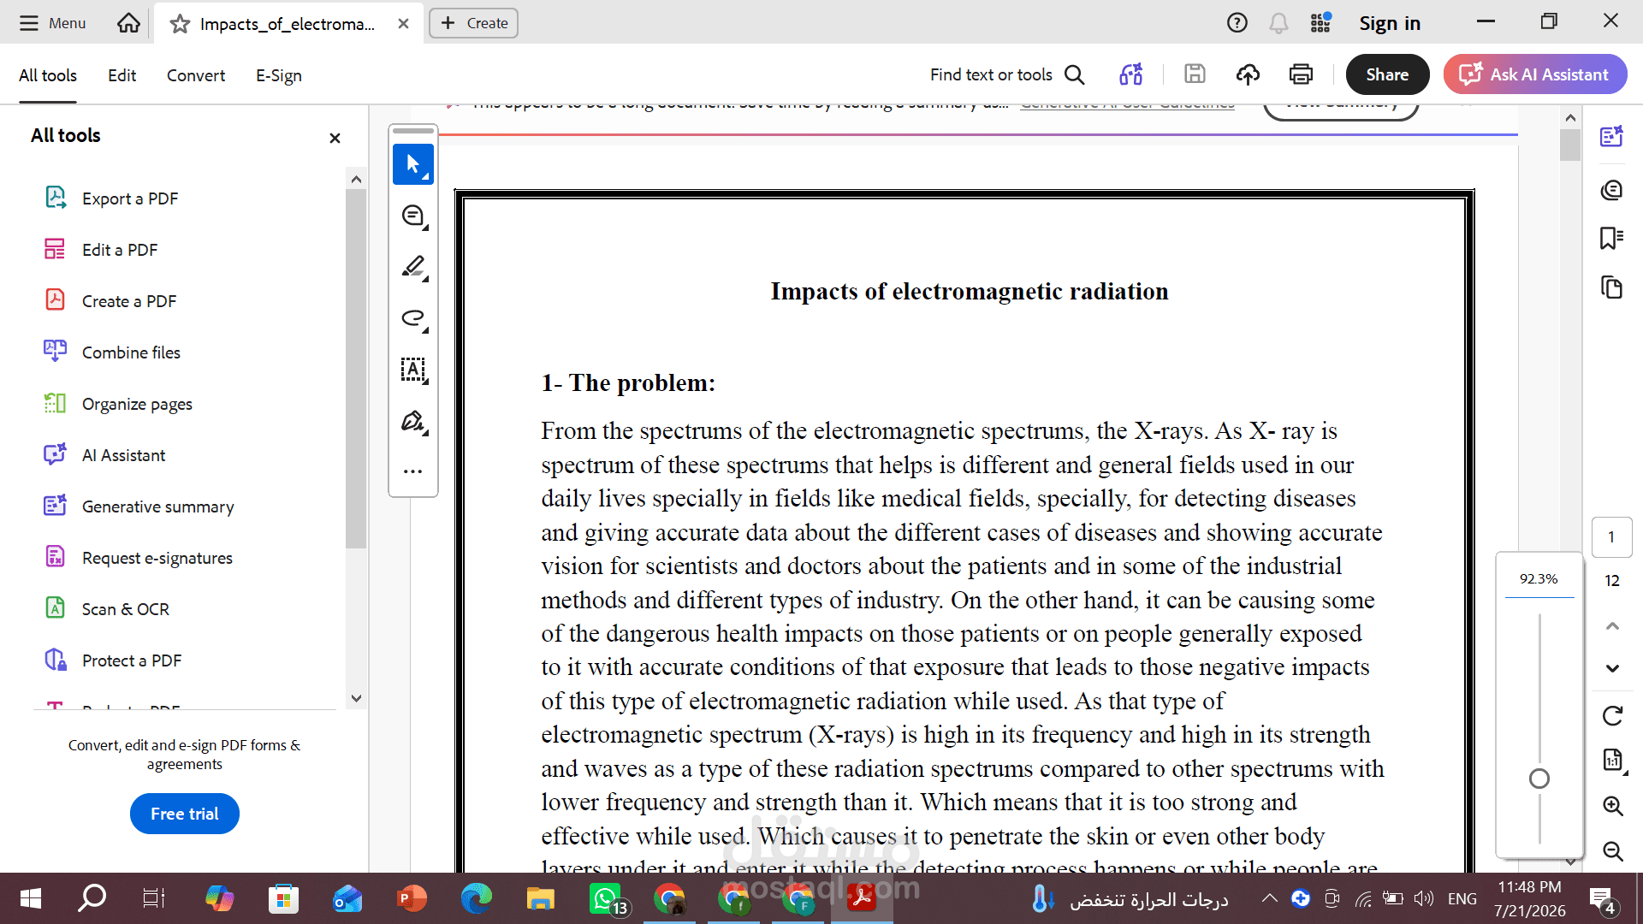Click the current page number box

1611,537
